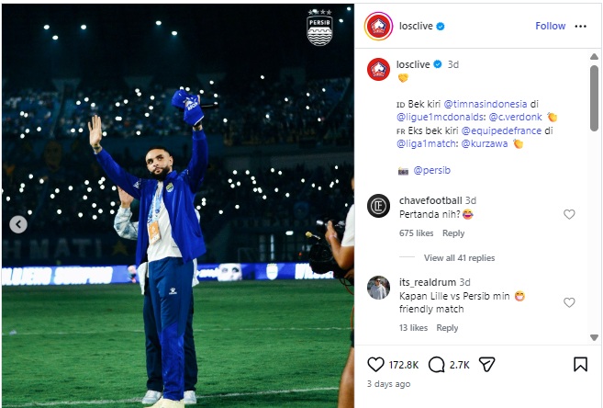The height and width of the screenshot is (408, 603).
Task: Go to the previous photo arrow
Action: [17, 223]
